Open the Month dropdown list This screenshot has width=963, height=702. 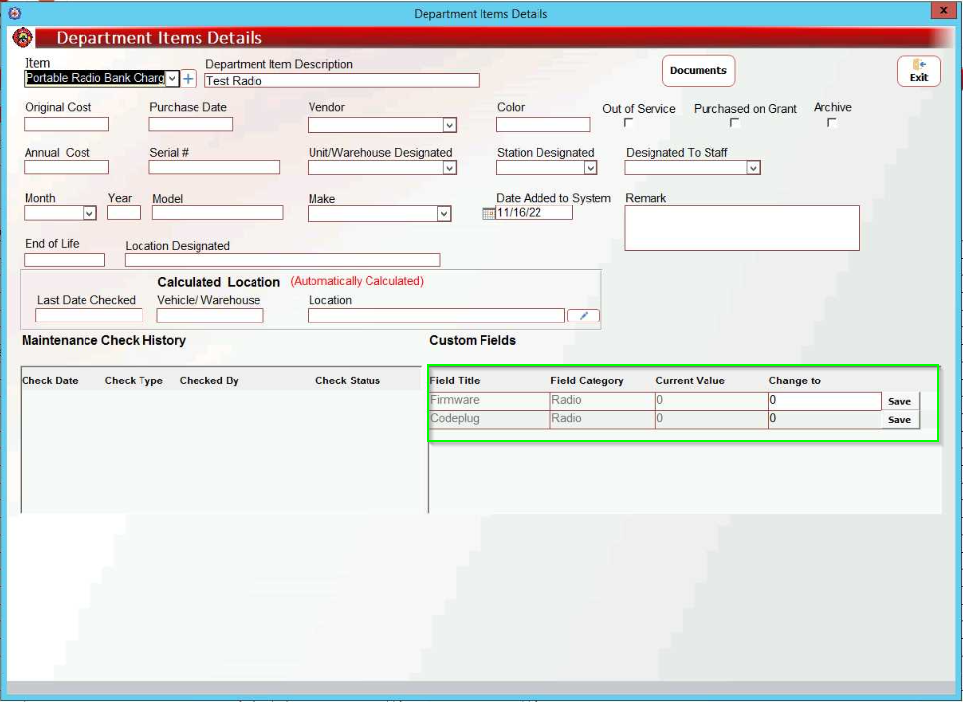pos(89,213)
